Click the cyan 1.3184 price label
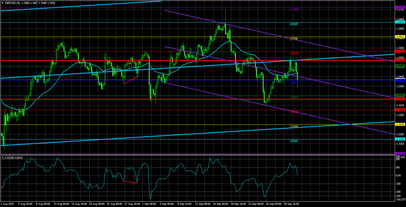The image size is (406, 207). click(x=400, y=139)
